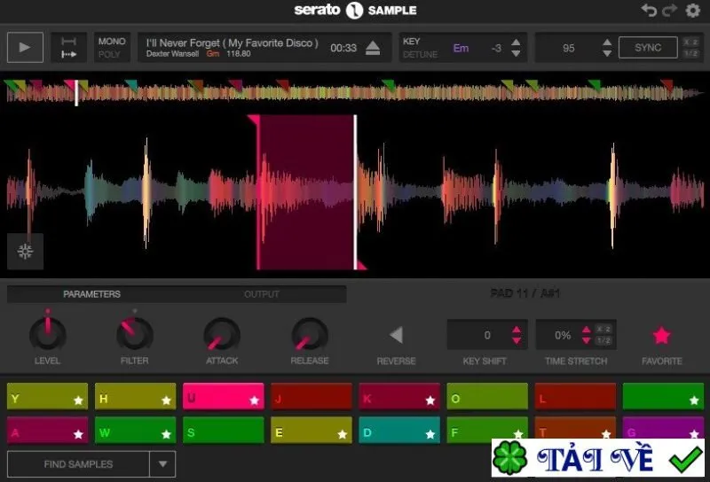Click the track title I'll Never Forget

pos(232,43)
